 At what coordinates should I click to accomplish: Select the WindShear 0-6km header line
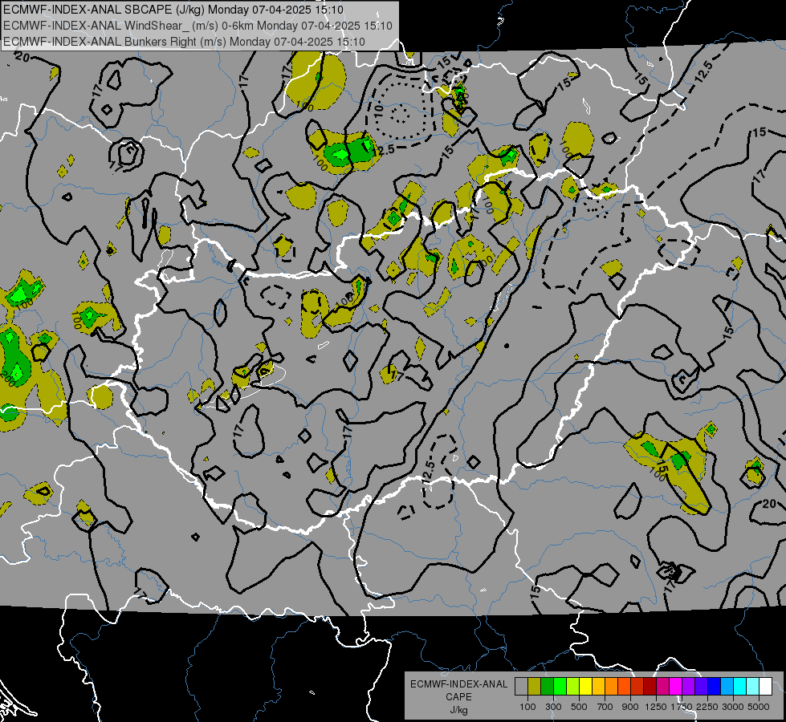click(198, 26)
